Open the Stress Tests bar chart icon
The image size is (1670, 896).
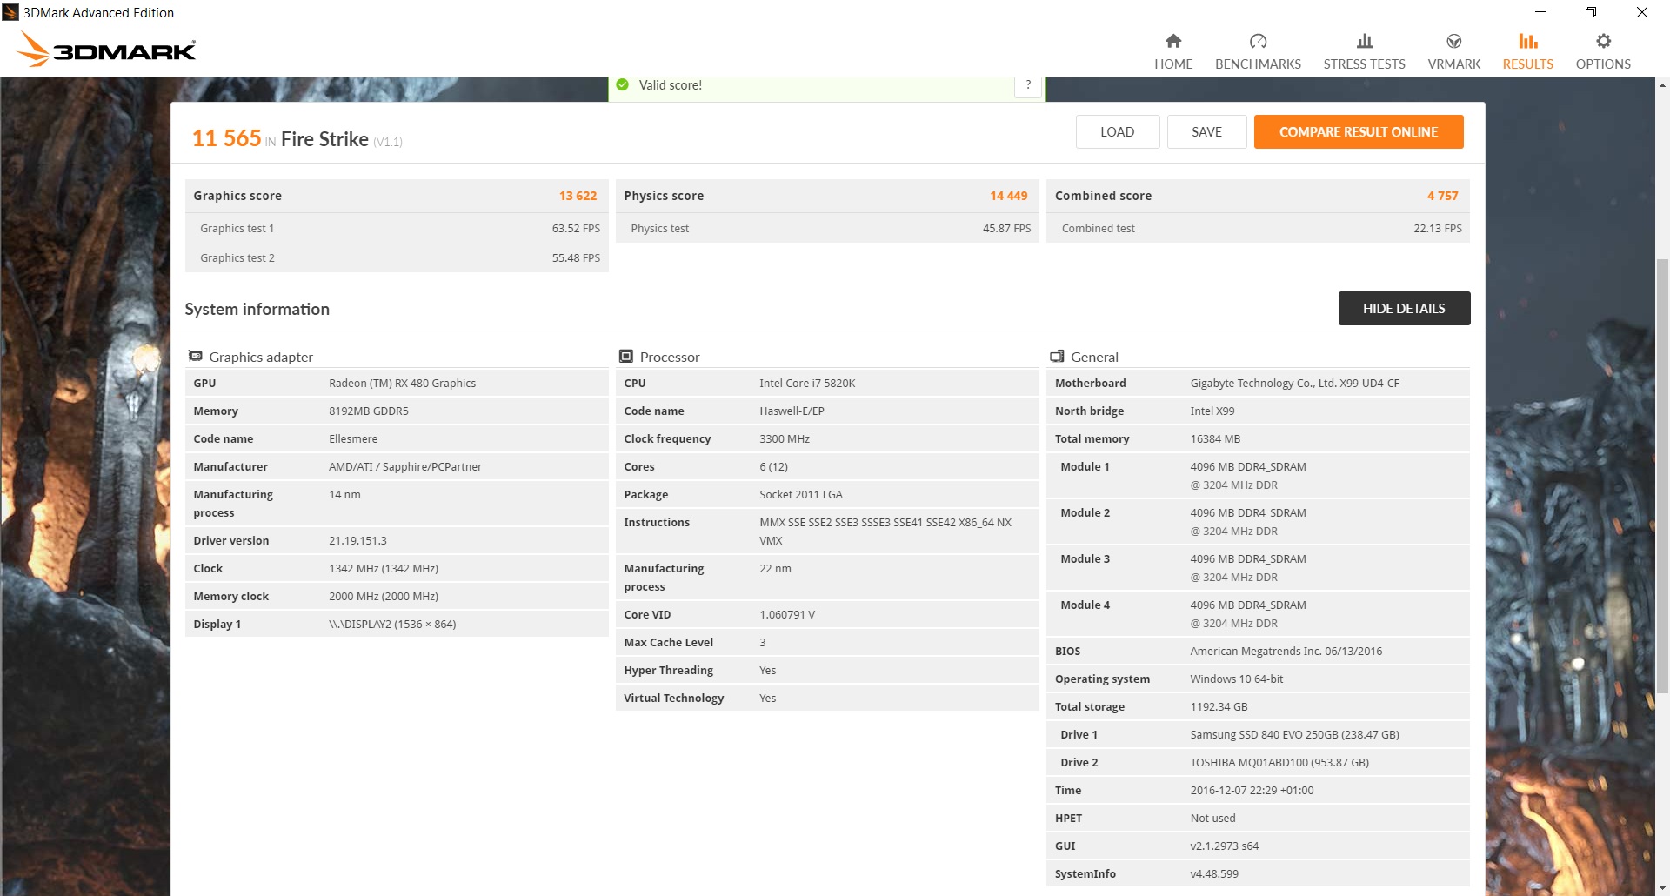pyautogui.click(x=1365, y=41)
